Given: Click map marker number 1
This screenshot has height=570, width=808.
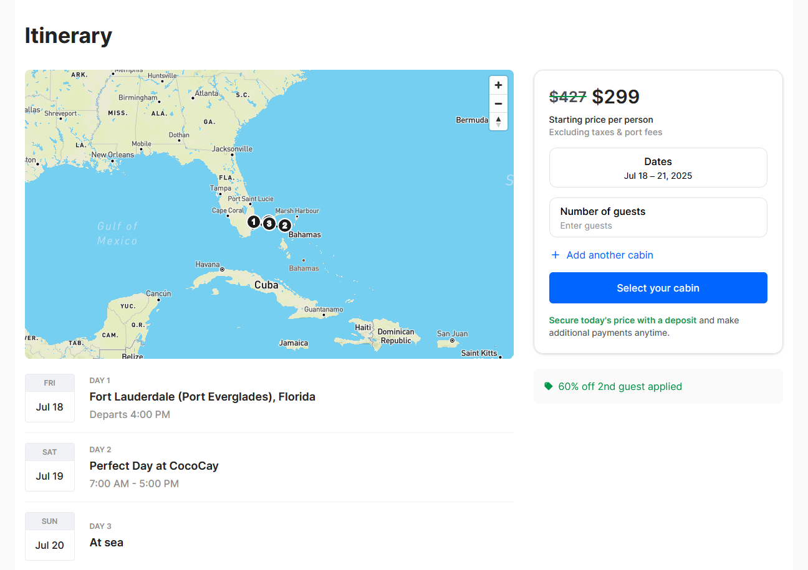Looking at the screenshot, I should click(x=253, y=221).
